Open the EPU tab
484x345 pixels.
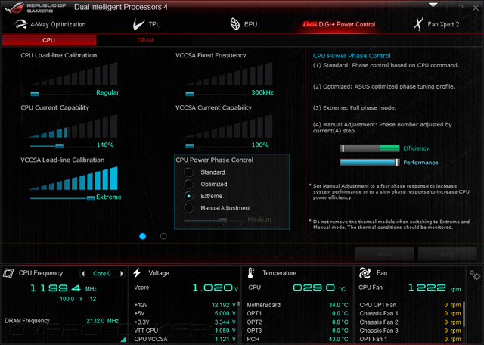[244, 24]
